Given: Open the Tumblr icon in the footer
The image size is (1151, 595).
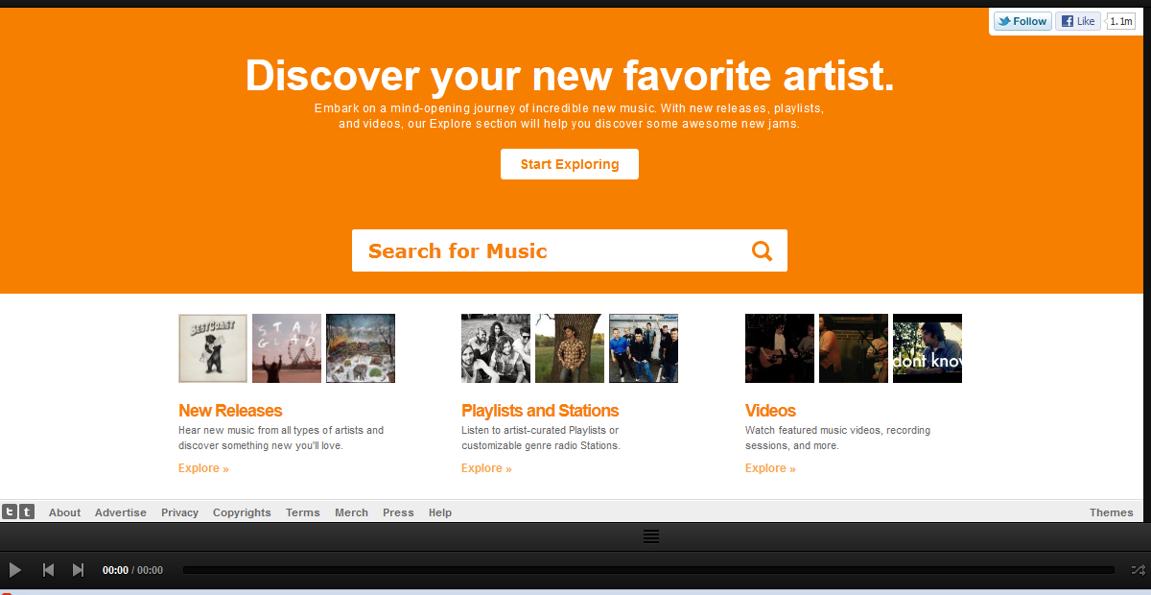Looking at the screenshot, I should pyautogui.click(x=27, y=512).
